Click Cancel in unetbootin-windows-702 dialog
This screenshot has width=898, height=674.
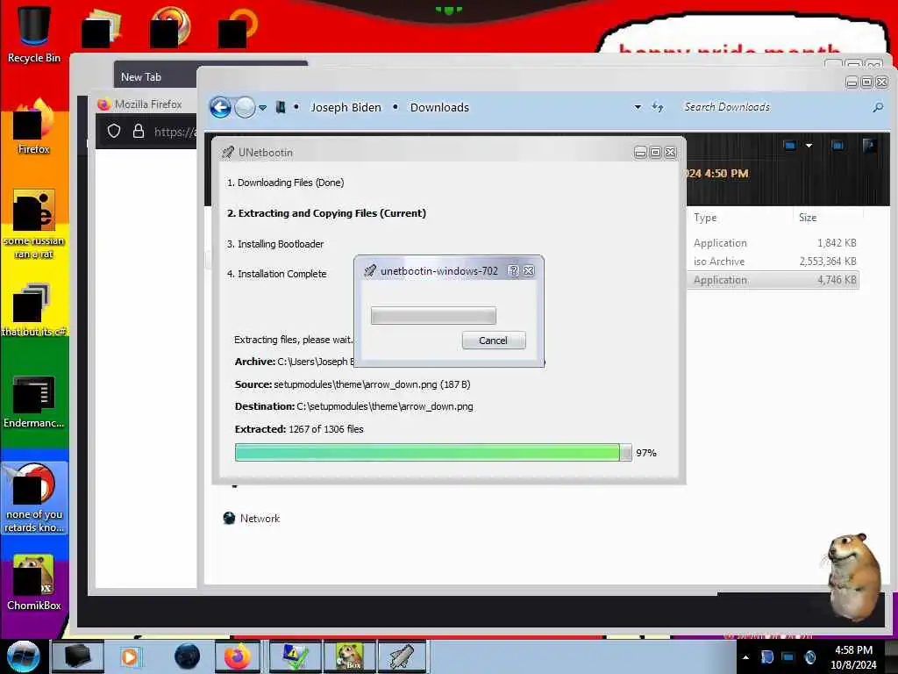(493, 341)
